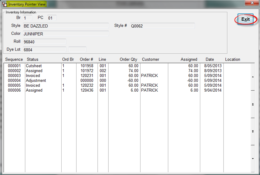Viewport: 260px width, 175px height.
Task: Click the date 8/05/2013
Action: [x=213, y=66]
